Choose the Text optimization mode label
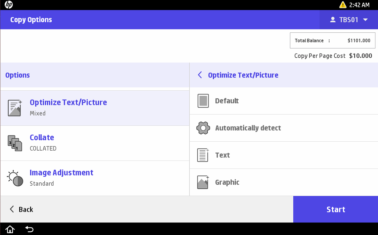 [x=222, y=155]
